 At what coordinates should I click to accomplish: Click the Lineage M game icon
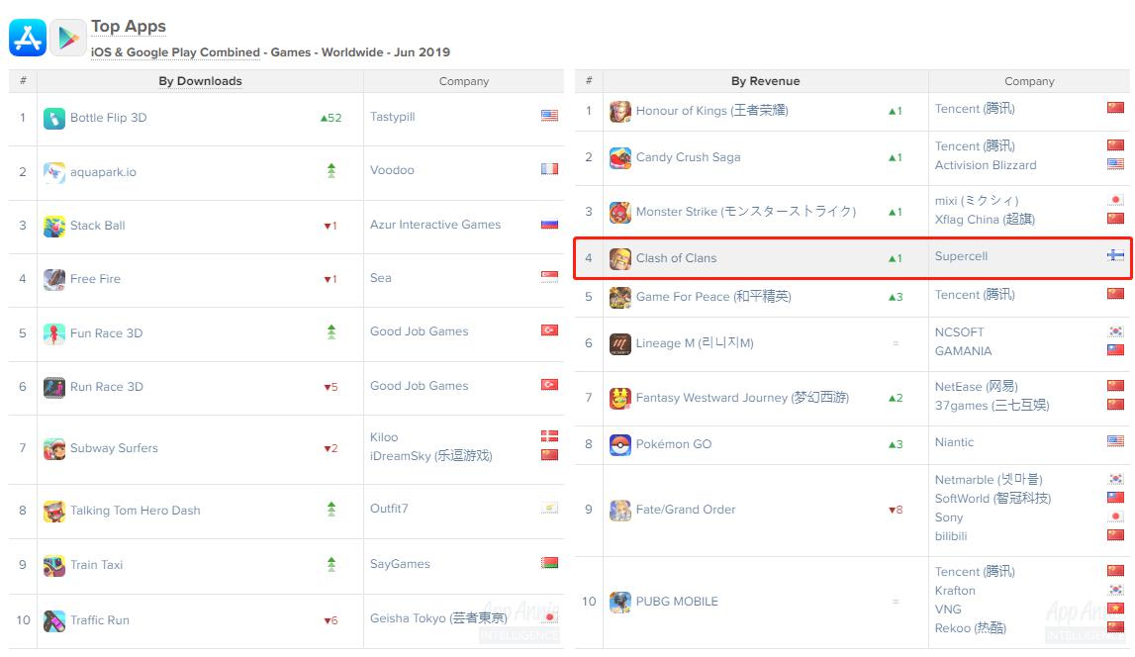coord(620,343)
